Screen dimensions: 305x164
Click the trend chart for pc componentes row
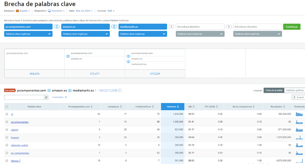[x=299, y=153]
